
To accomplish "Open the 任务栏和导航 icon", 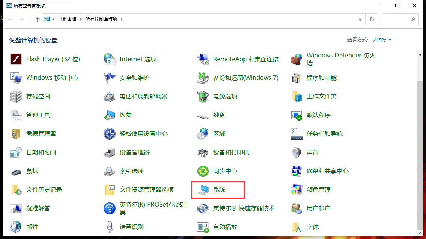I will (297, 133).
